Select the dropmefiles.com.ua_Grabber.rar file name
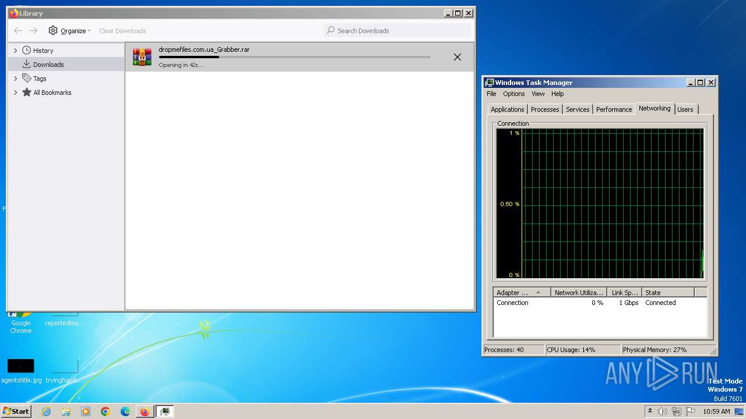This screenshot has width=746, height=419. point(204,49)
